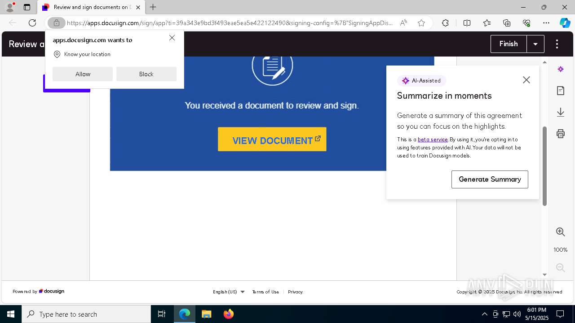Image resolution: width=575 pixels, height=323 pixels.
Task: Open the three-dot more options menu
Action: point(557,44)
